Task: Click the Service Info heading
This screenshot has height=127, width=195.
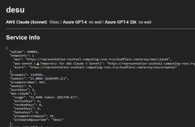Action: tap(23, 37)
